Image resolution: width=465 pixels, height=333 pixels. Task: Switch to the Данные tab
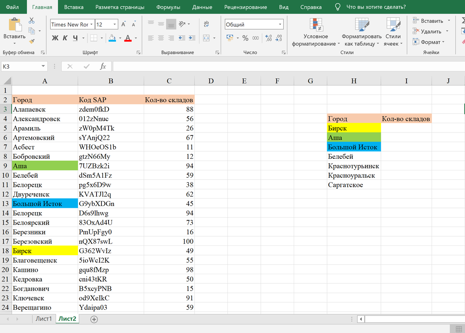202,7
